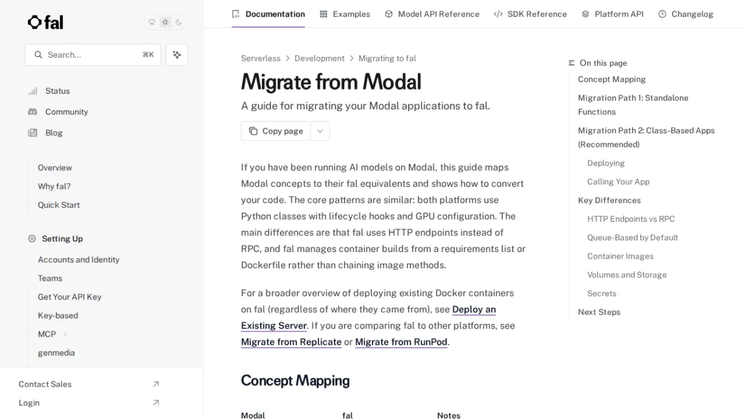Open the Community sidebar link

[66, 112]
